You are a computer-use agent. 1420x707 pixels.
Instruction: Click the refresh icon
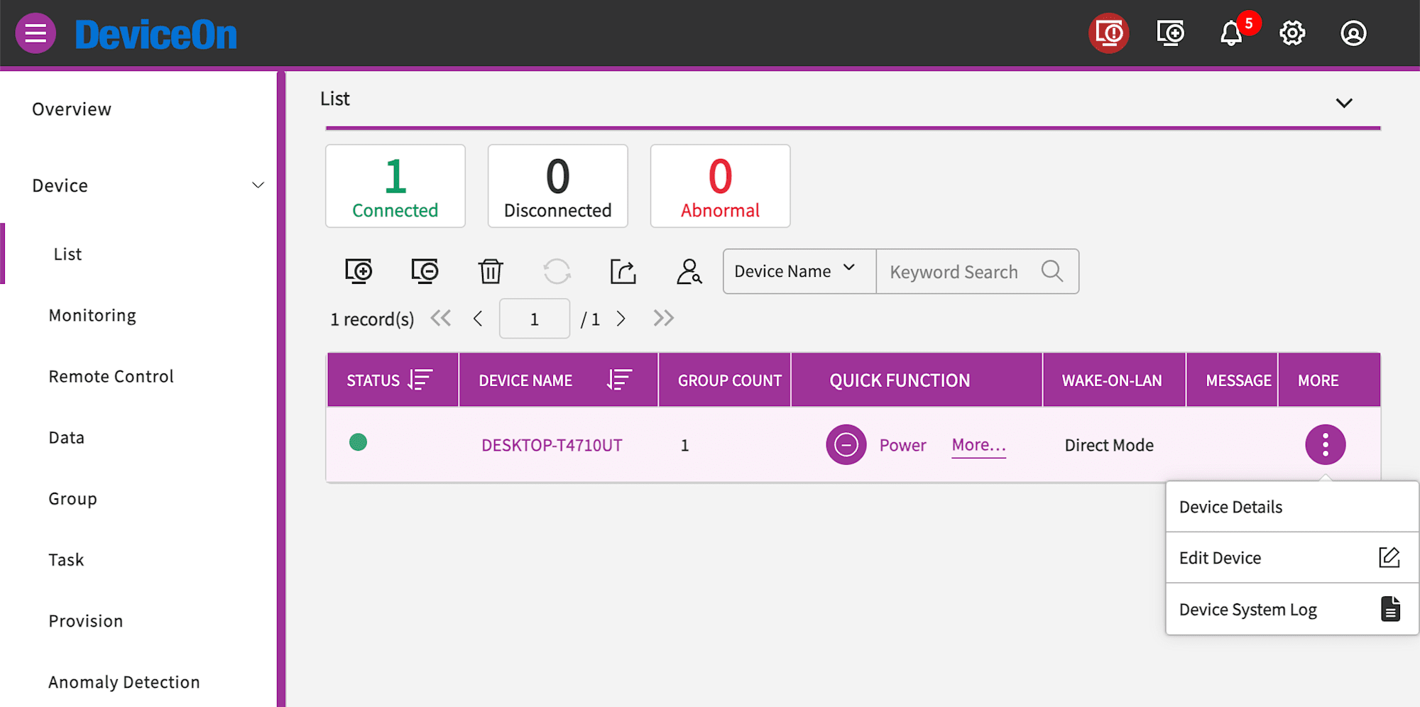pos(557,271)
